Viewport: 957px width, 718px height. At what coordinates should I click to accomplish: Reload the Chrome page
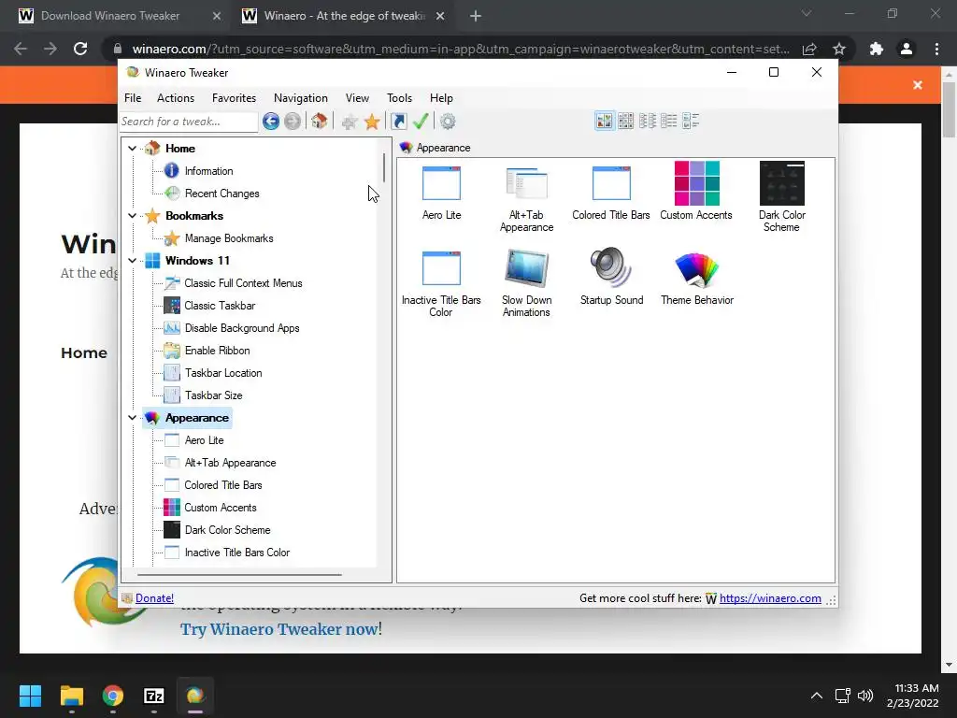pos(80,49)
